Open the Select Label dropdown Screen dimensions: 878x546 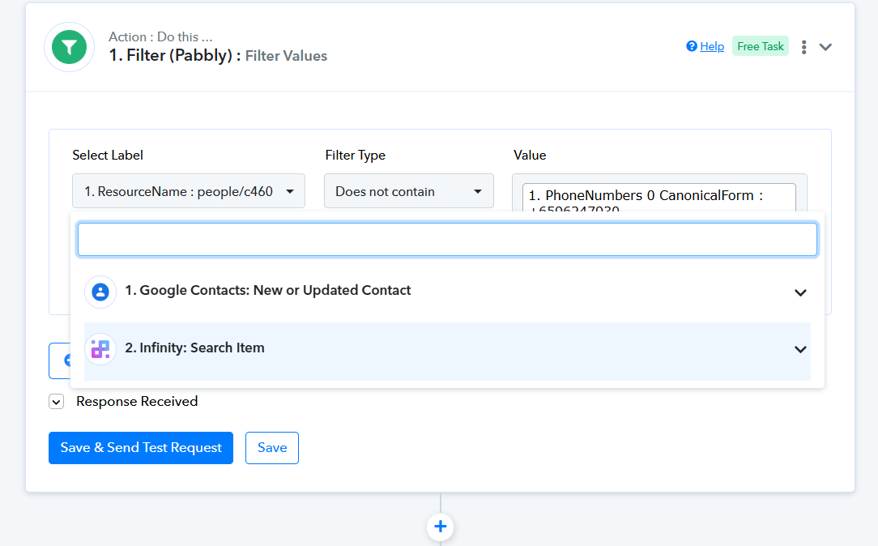click(189, 191)
